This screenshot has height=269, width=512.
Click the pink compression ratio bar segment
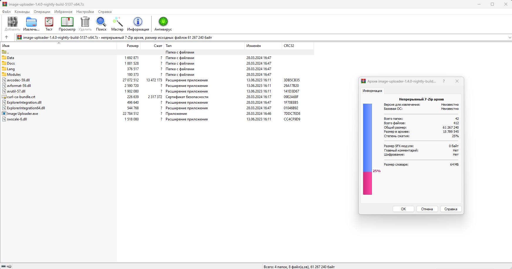click(367, 183)
